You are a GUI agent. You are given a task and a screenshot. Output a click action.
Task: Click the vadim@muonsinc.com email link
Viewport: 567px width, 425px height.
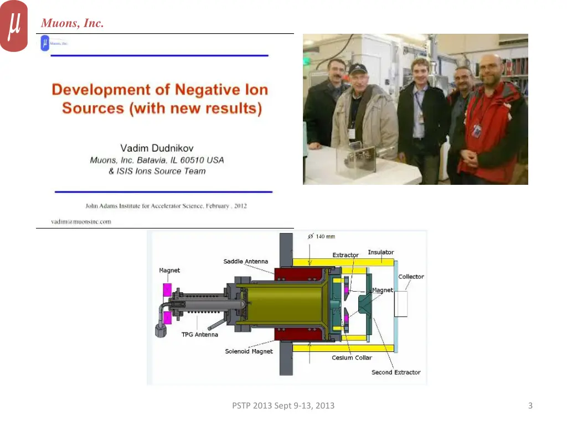pyautogui.click(x=80, y=221)
